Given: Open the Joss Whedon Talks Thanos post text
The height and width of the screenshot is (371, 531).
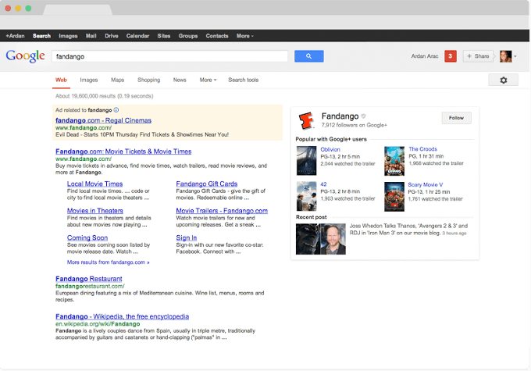Looking at the screenshot, I should click(408, 229).
